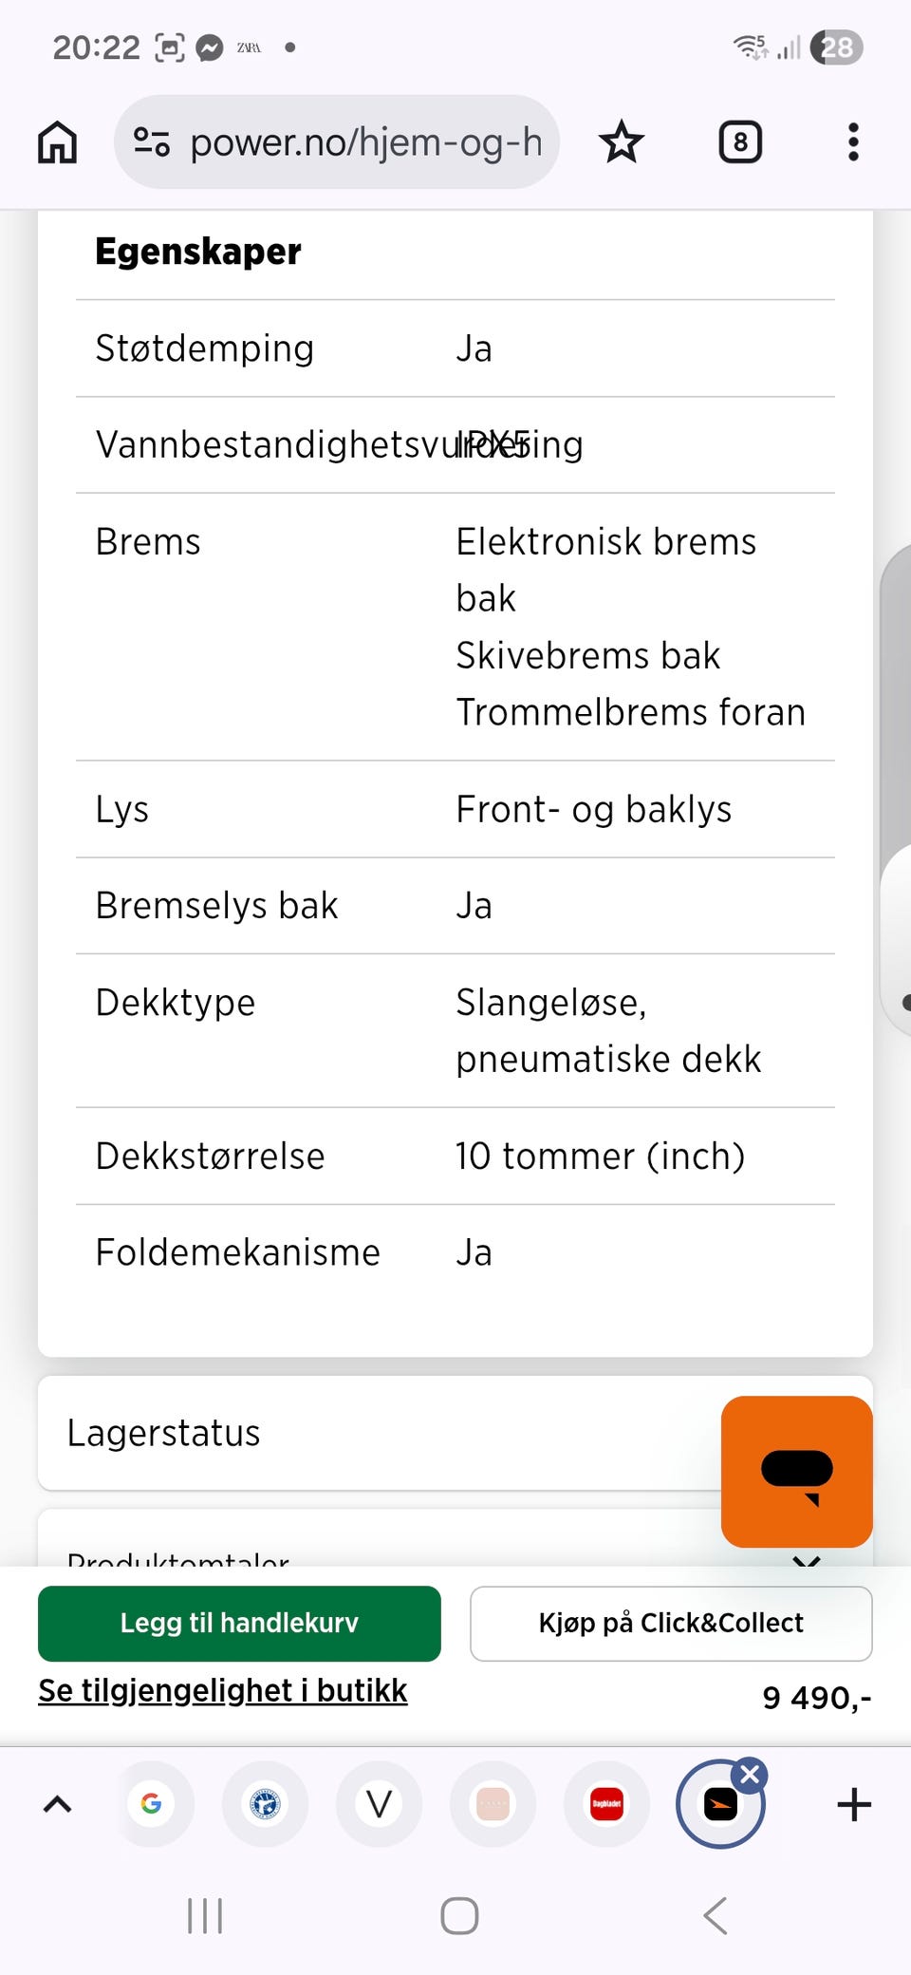Expand the tab strip with up chevron

click(x=58, y=1804)
